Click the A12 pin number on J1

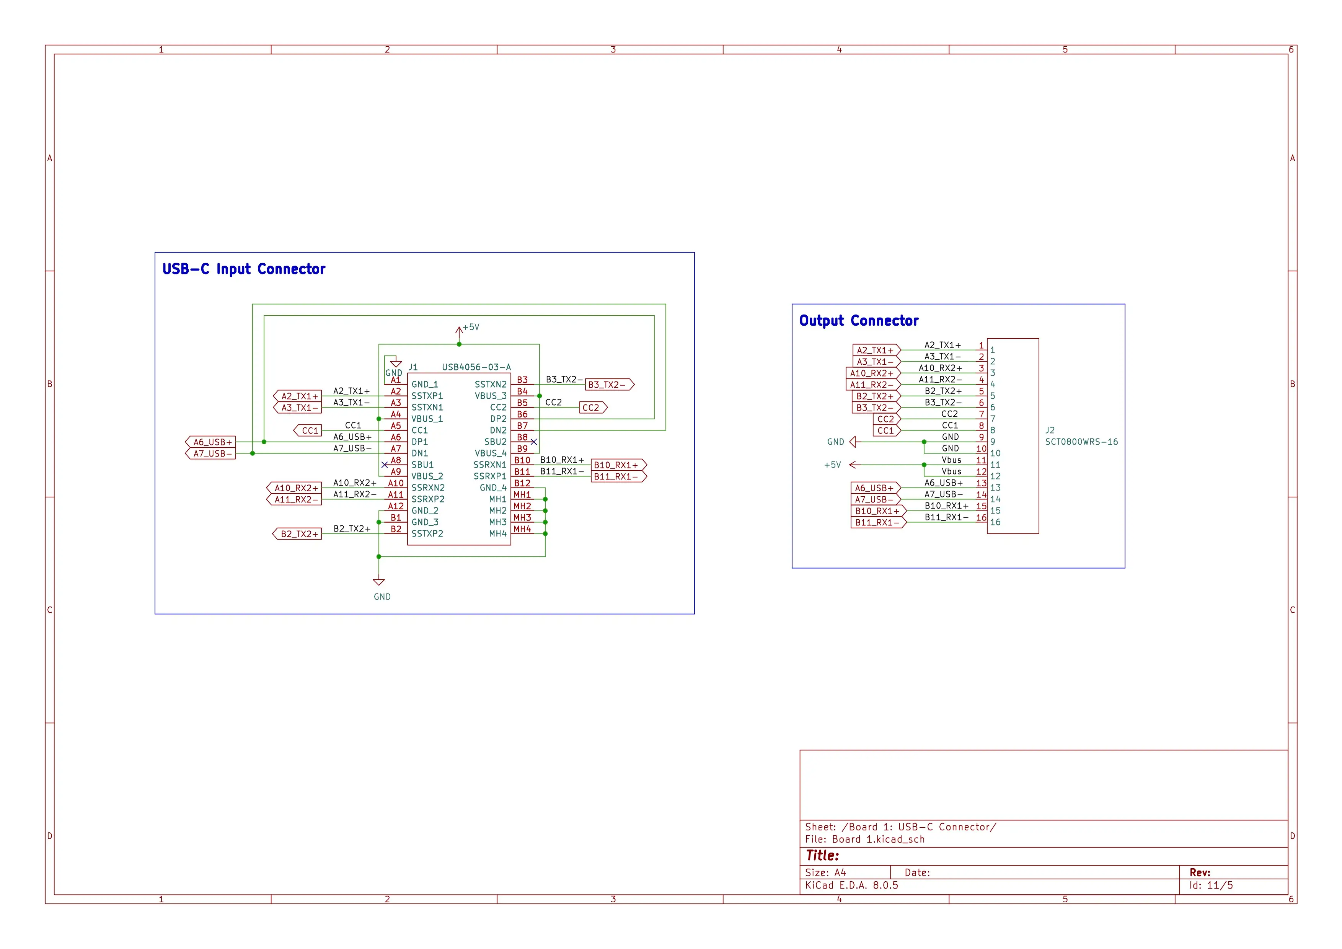(x=396, y=506)
